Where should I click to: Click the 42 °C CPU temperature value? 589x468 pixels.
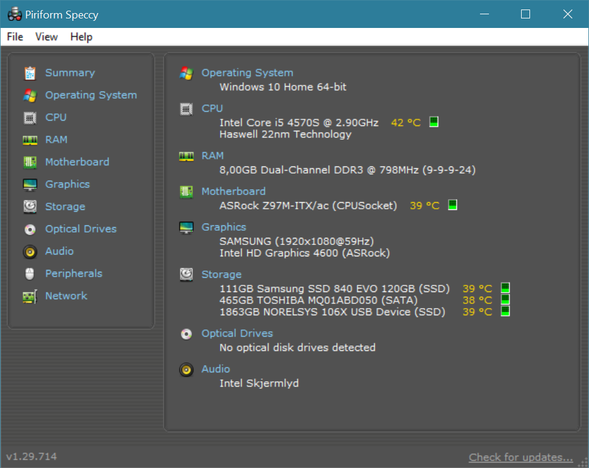pyautogui.click(x=406, y=123)
